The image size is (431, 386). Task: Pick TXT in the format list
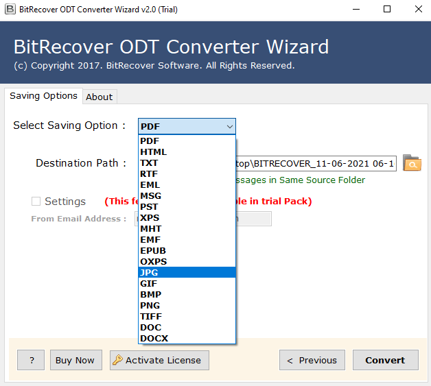tap(187, 162)
